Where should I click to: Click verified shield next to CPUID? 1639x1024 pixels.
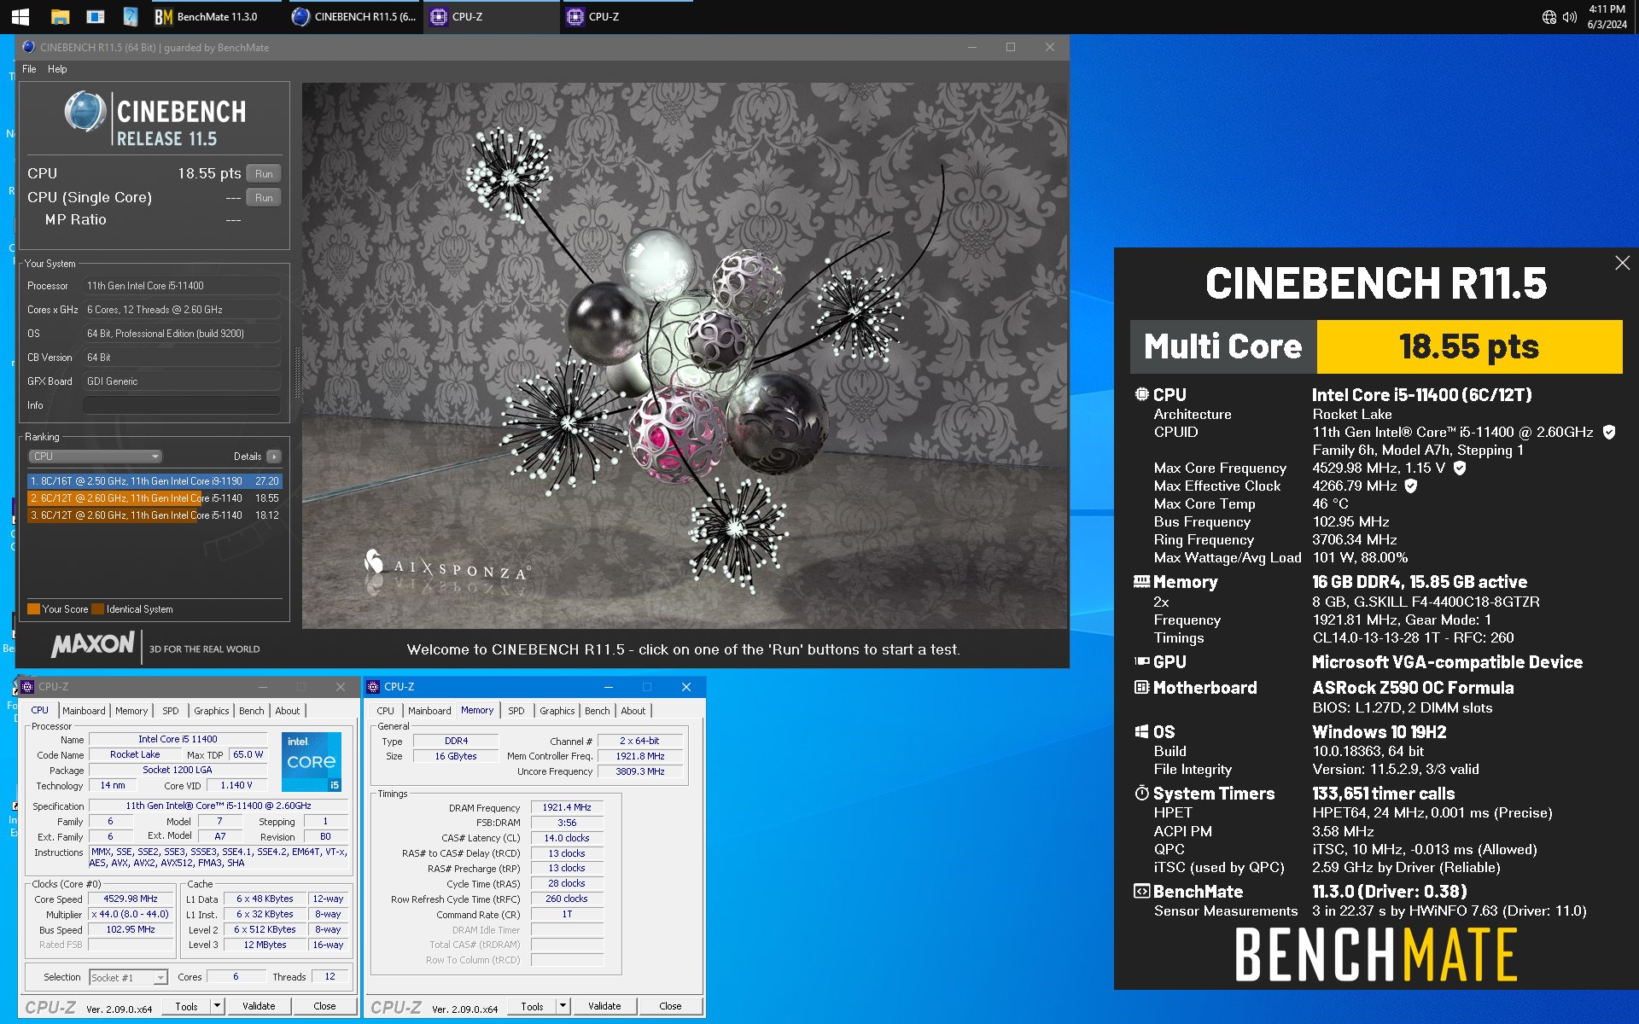tap(1609, 432)
